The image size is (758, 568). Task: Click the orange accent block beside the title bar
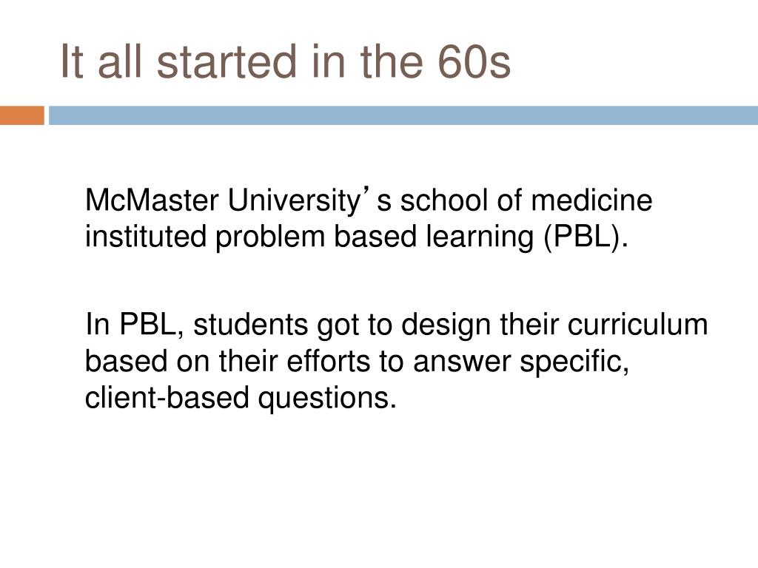click(x=21, y=115)
